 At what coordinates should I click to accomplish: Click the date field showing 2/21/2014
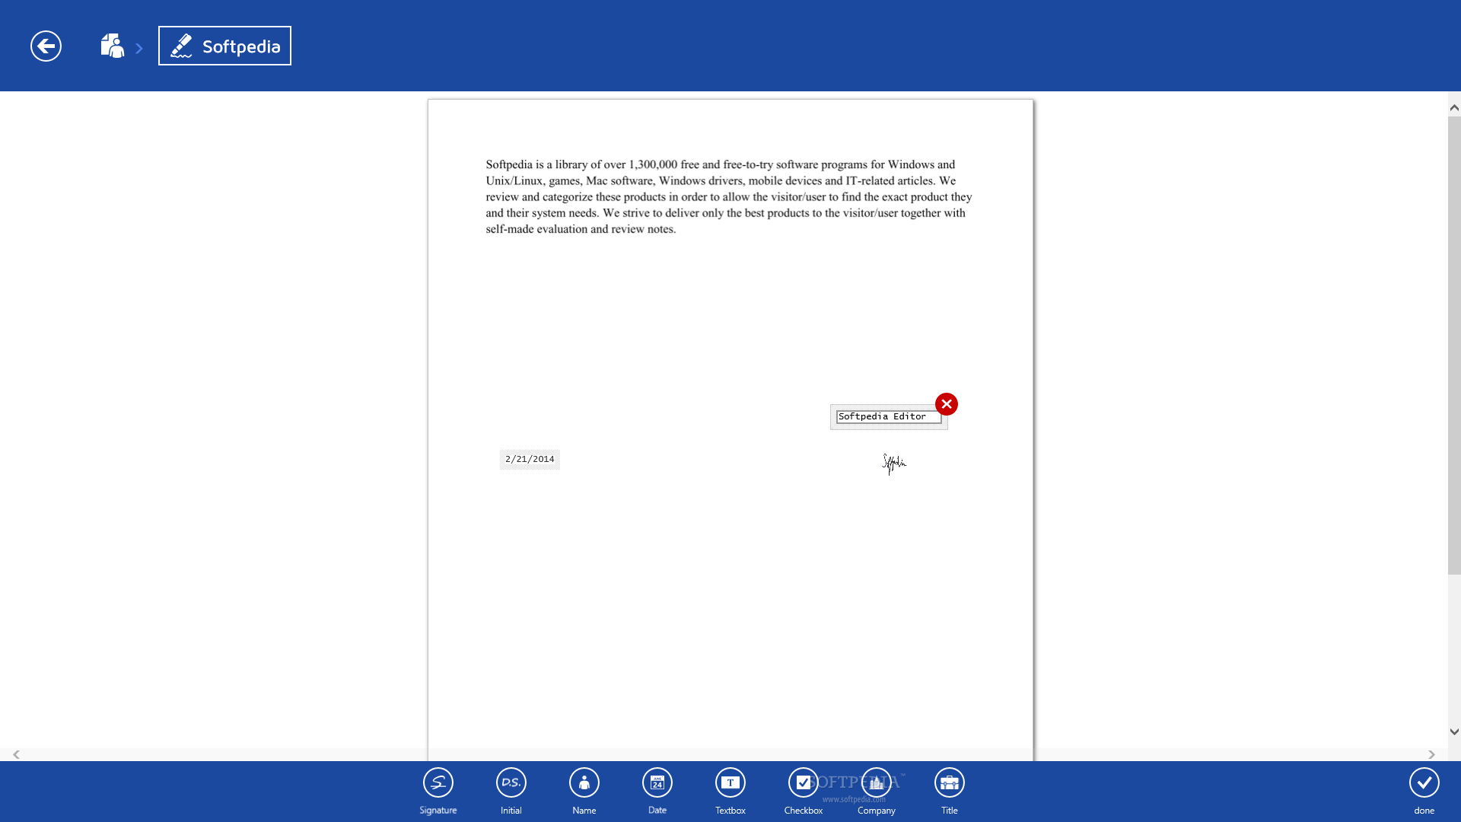tap(530, 459)
